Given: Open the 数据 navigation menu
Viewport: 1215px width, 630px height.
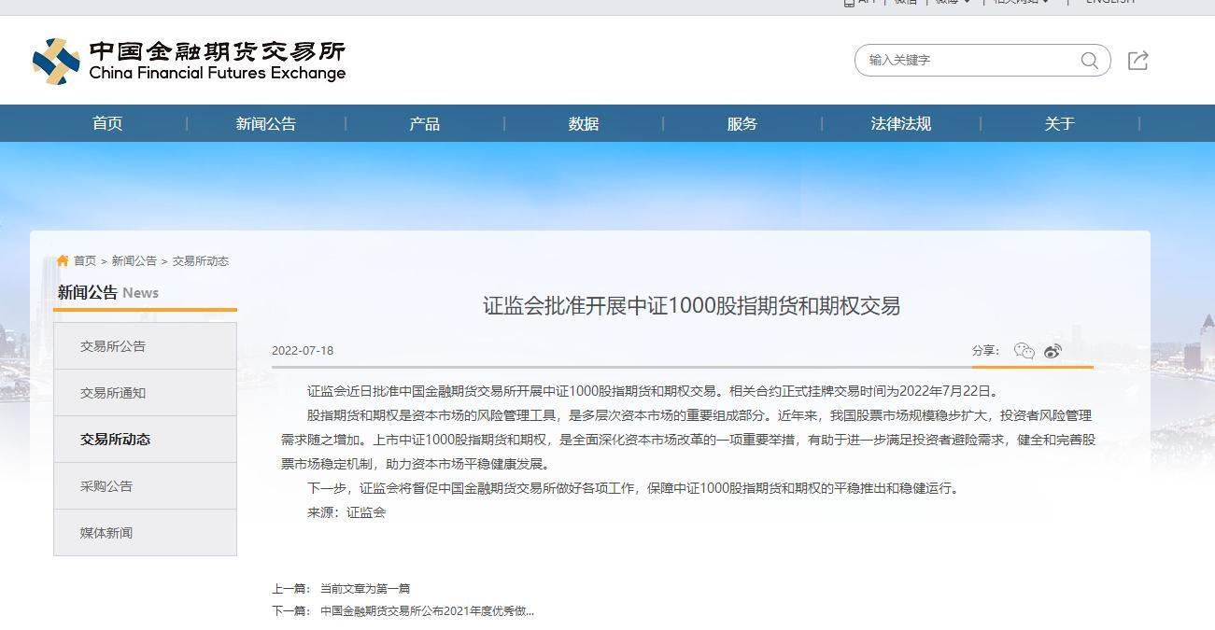Looking at the screenshot, I should (584, 123).
